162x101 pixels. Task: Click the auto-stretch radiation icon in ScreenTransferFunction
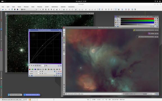[x=116, y=22]
